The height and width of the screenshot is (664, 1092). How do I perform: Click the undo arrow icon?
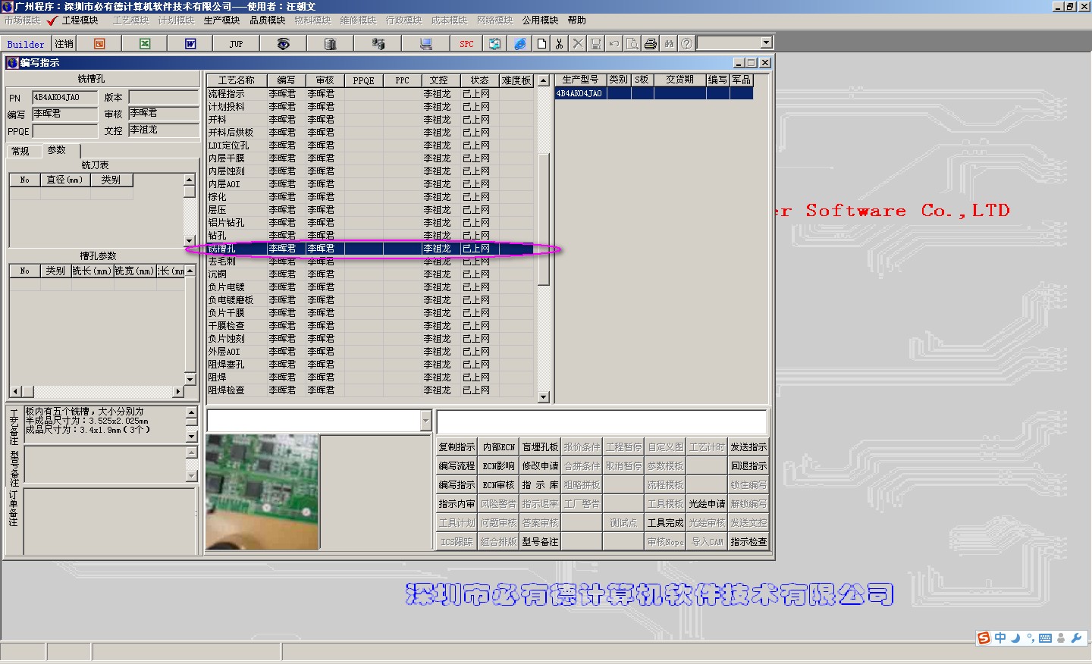click(x=614, y=44)
